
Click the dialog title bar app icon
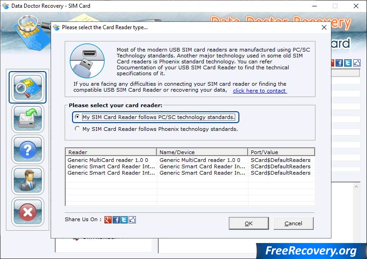(x=57, y=27)
